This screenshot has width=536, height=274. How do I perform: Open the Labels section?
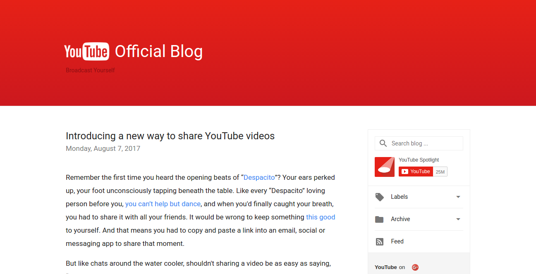pyautogui.click(x=419, y=197)
